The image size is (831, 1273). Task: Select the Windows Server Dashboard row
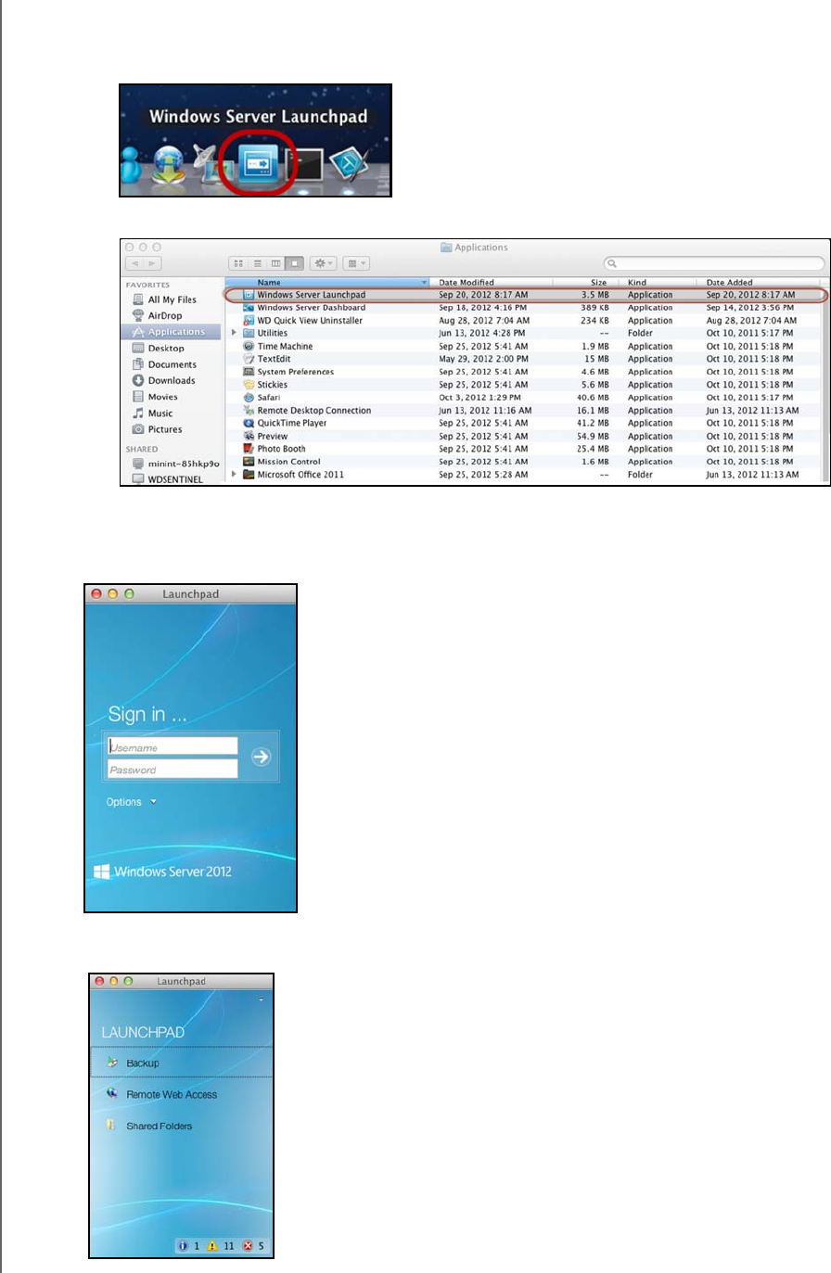point(524,308)
